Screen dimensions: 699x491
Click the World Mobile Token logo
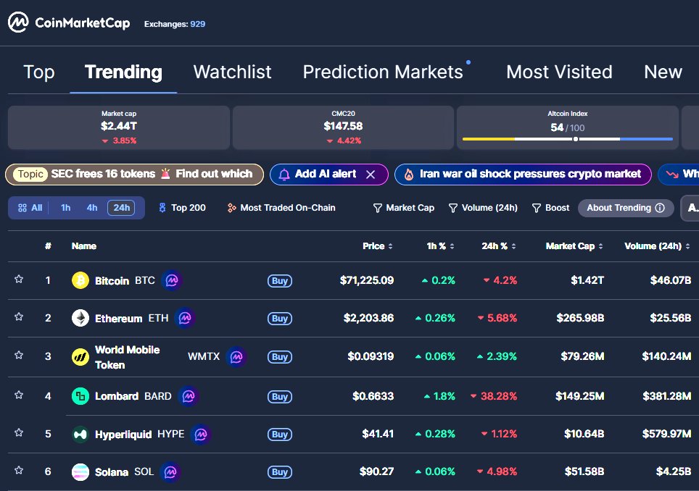(80, 357)
